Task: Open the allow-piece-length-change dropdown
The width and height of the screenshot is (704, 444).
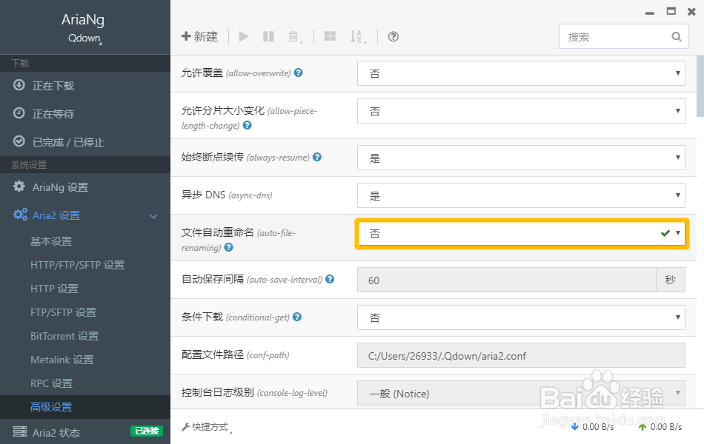Action: click(521, 111)
